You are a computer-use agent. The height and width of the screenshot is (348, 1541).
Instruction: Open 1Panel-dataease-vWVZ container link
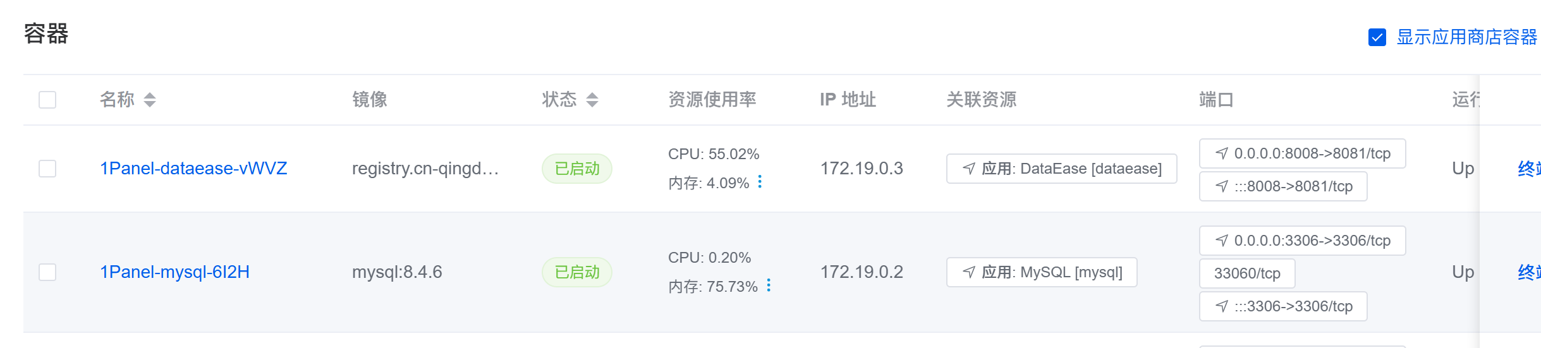coord(193,169)
